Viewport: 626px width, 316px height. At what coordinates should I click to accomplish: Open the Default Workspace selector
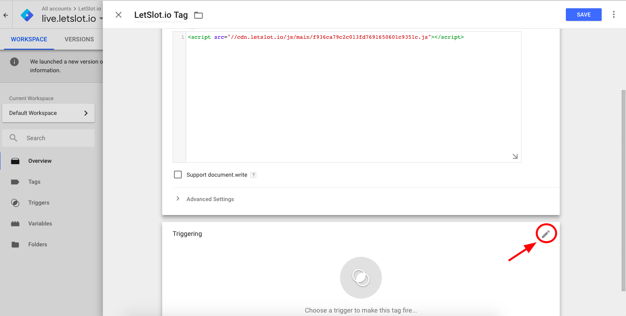pos(48,113)
